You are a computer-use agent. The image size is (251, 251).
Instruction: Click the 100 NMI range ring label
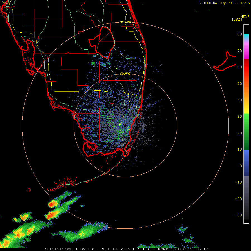tap(125, 22)
